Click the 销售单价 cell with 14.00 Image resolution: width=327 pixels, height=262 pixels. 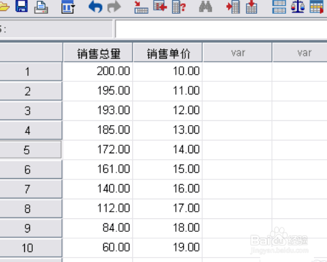click(167, 150)
